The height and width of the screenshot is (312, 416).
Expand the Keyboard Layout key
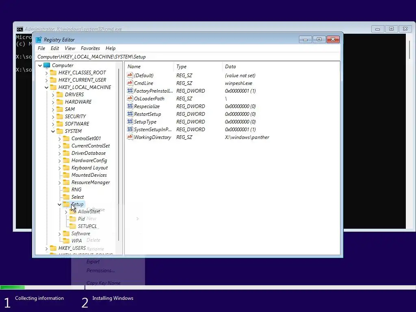pyautogui.click(x=59, y=168)
